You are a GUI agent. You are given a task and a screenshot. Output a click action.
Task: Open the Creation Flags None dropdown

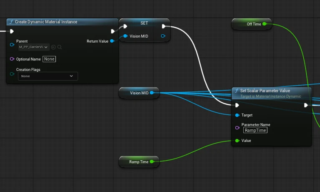coord(48,76)
